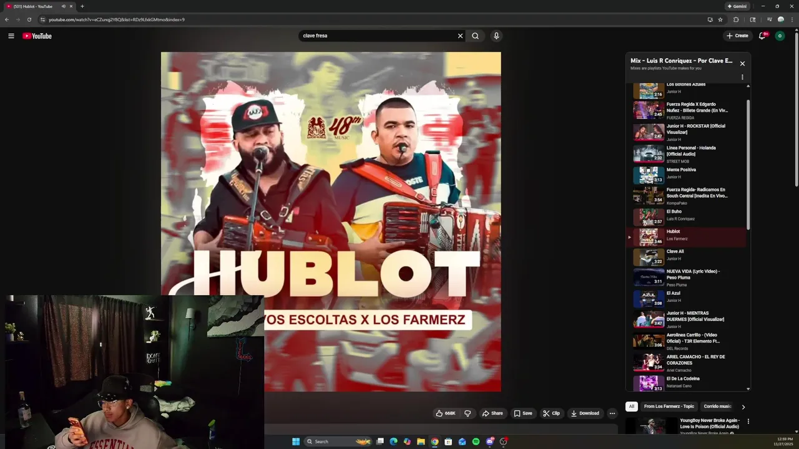Play Junior H - MIENTRAS DUERMES
This screenshot has width=799, height=449.
(x=687, y=319)
